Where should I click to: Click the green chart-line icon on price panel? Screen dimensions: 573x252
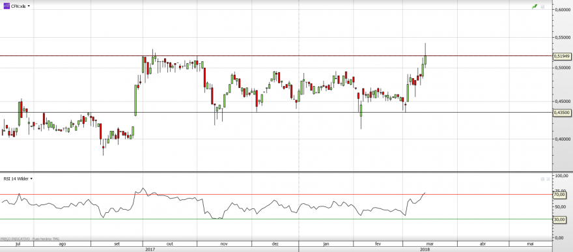[535, 7]
